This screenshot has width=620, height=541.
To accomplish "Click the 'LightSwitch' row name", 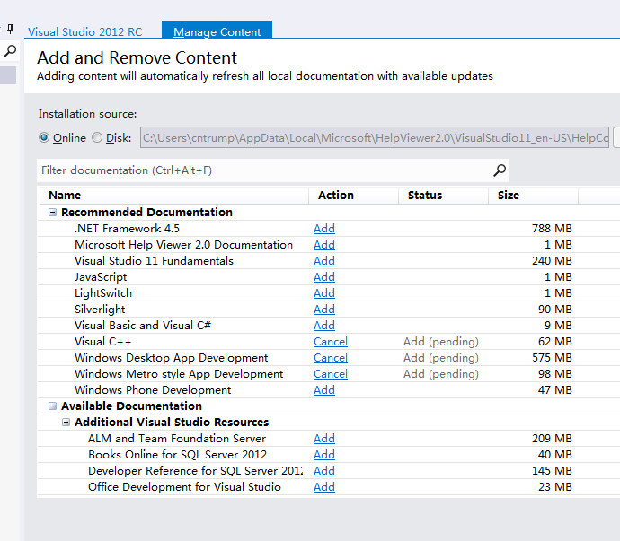I will pos(103,293).
